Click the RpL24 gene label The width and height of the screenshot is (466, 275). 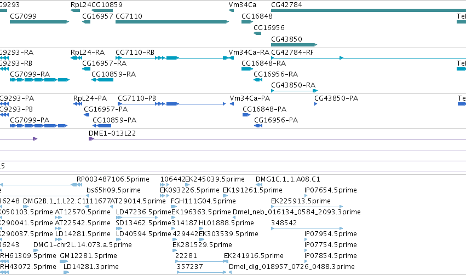[81, 5]
